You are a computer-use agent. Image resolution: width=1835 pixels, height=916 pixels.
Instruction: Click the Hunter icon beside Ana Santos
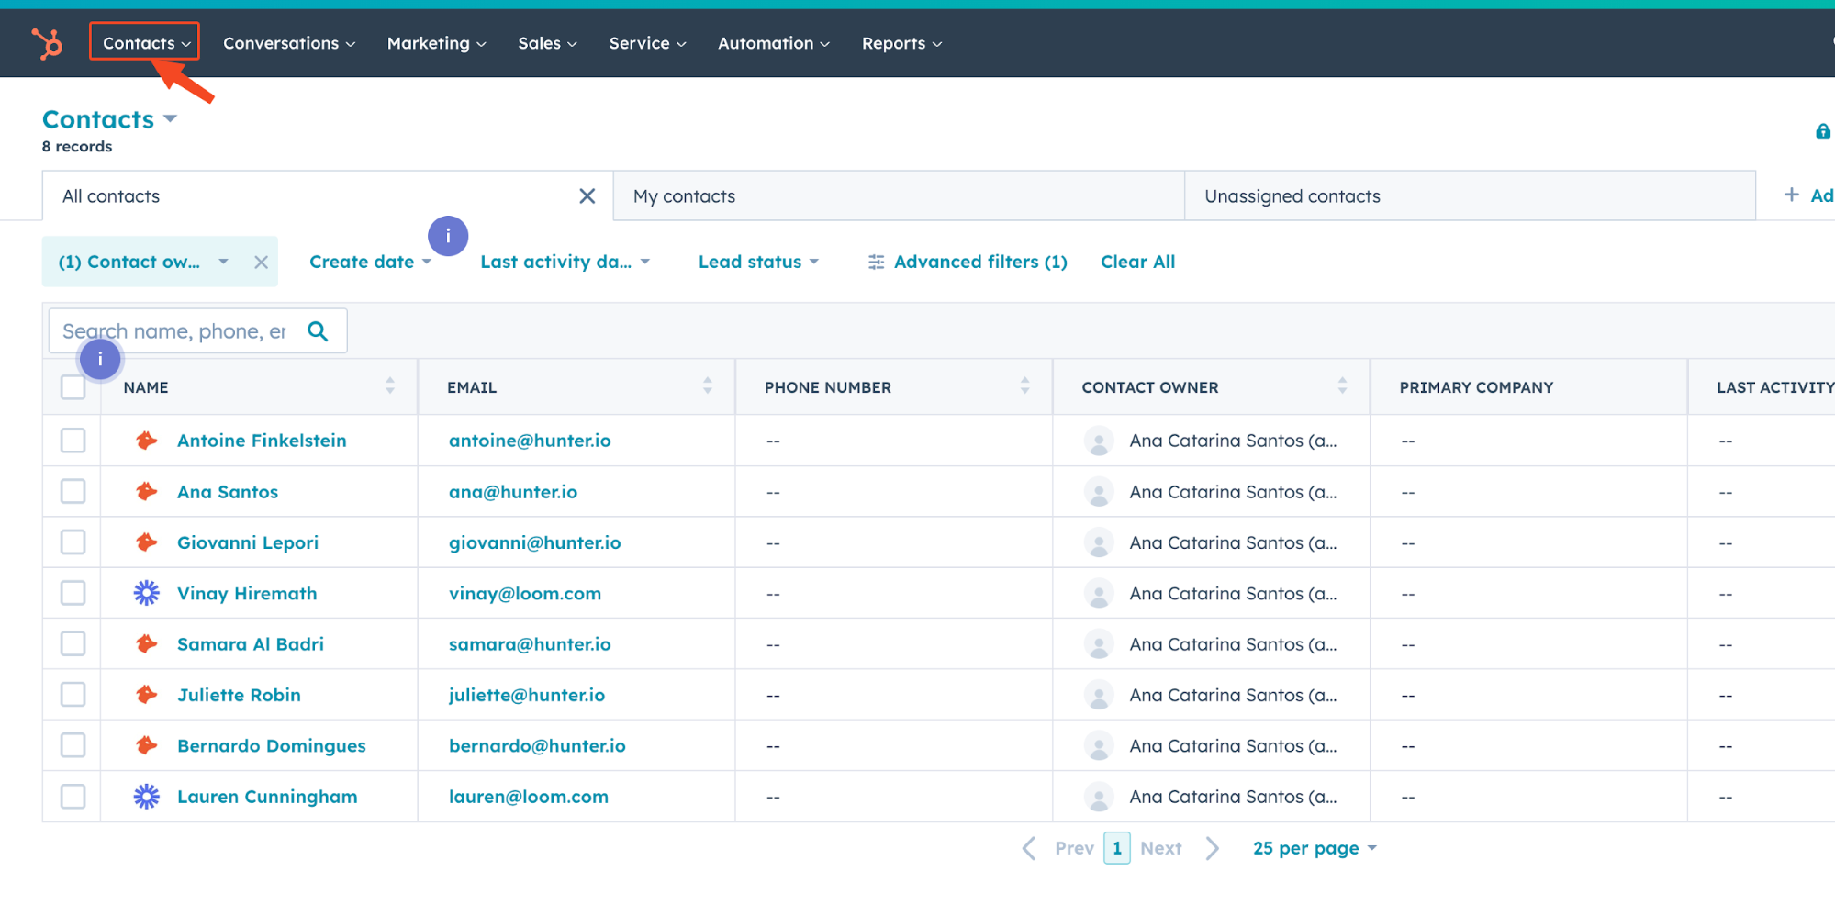tap(146, 492)
